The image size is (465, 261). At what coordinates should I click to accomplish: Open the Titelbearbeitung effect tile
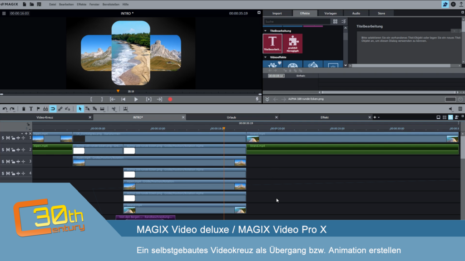coord(272,43)
